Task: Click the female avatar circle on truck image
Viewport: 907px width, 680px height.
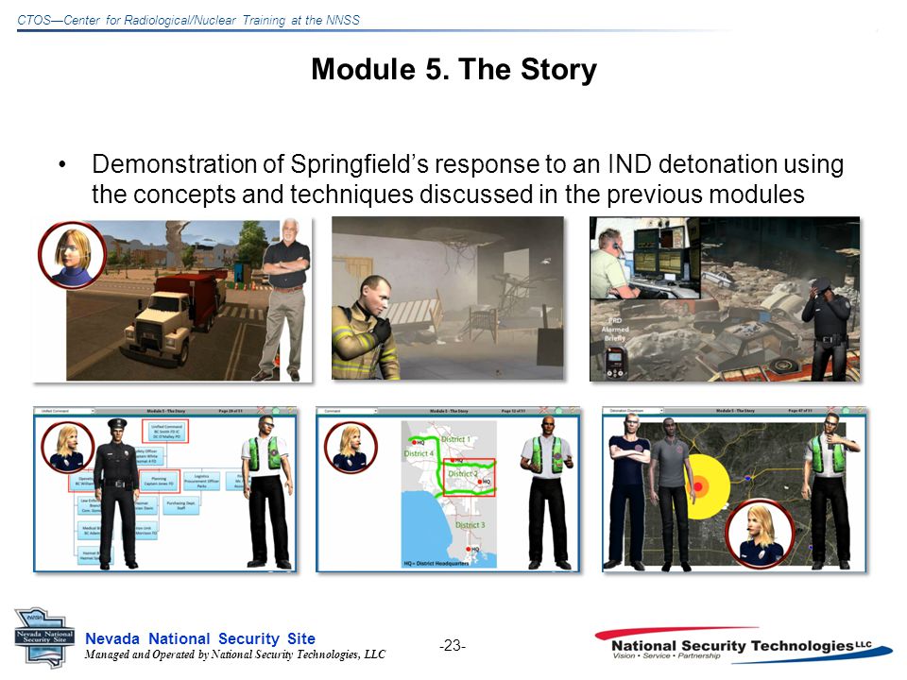Action: (x=73, y=255)
